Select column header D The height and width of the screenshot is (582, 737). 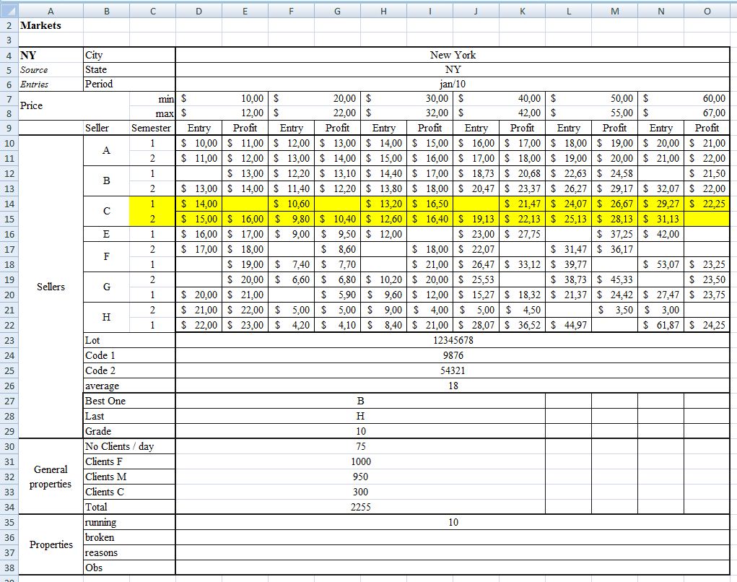198,11
